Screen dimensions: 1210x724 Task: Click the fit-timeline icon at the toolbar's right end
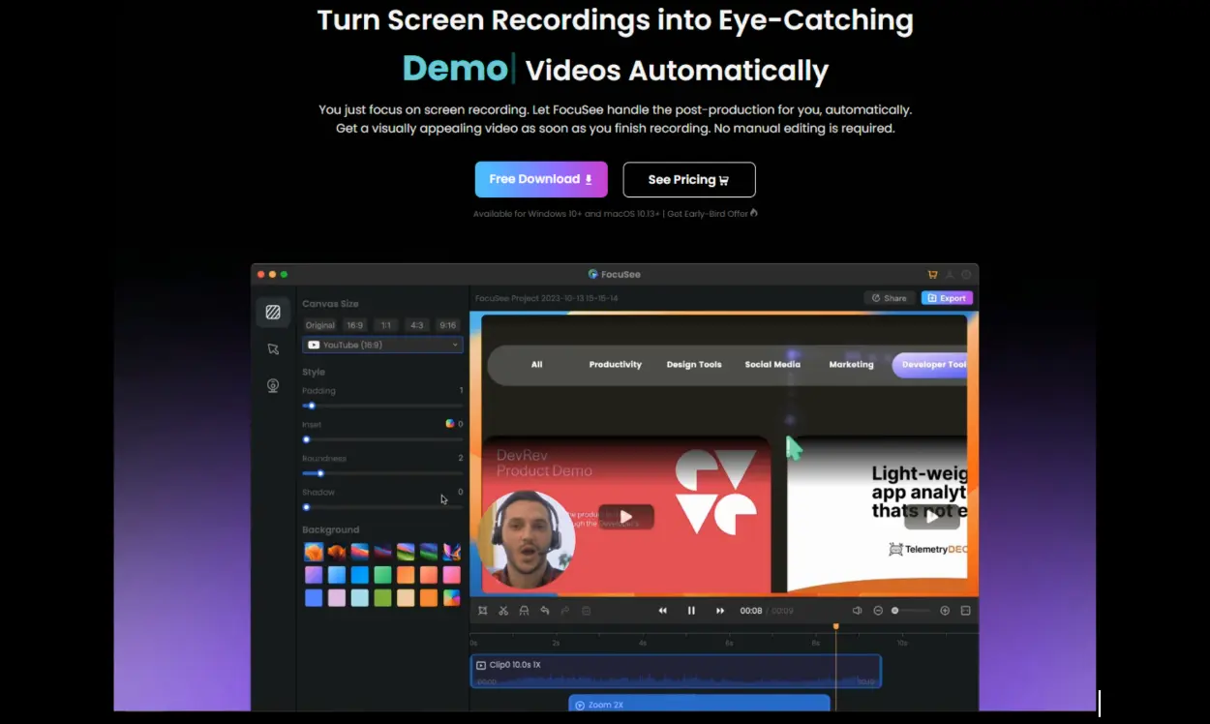point(965,611)
